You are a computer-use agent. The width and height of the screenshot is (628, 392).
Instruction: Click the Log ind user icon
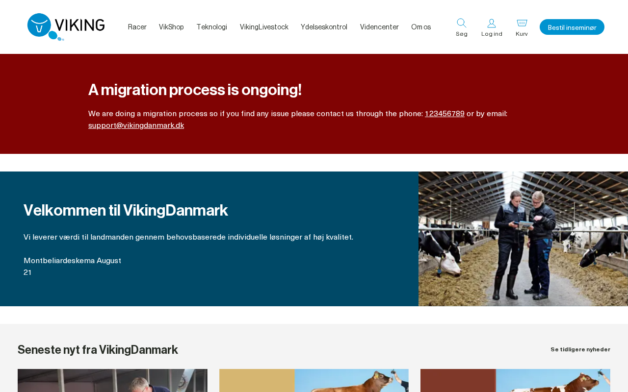(492, 23)
